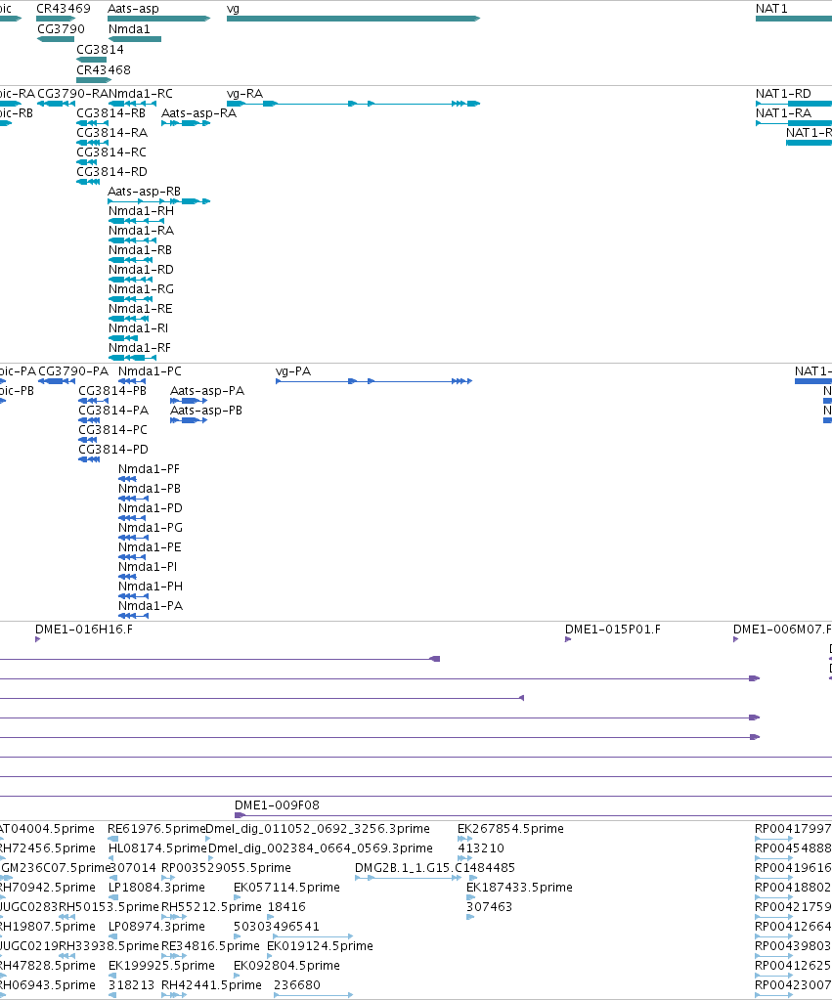Image resolution: width=832 pixels, height=1000 pixels.
Task: Open the DME1-009F08 clone label
Action: [277, 805]
